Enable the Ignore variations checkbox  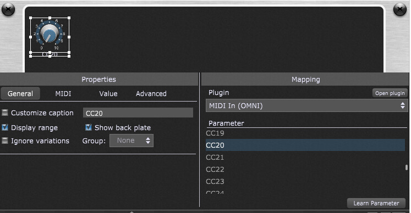click(x=5, y=141)
